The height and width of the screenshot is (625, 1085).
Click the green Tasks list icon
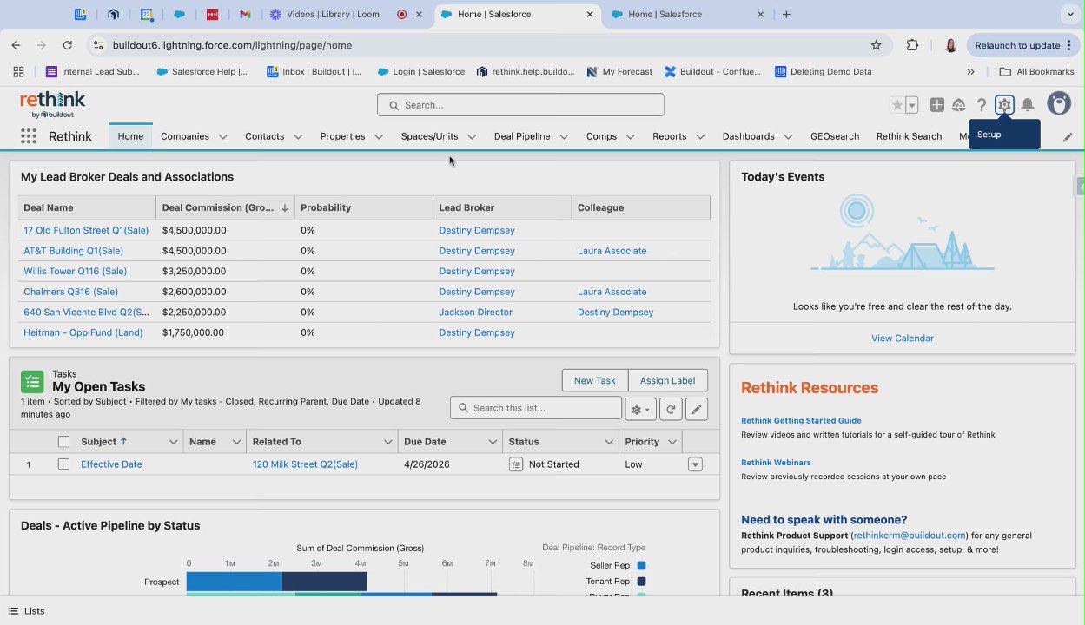pyautogui.click(x=32, y=381)
